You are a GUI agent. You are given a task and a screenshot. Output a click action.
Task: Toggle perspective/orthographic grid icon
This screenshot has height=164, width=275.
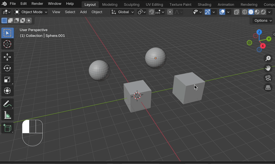click(268, 87)
